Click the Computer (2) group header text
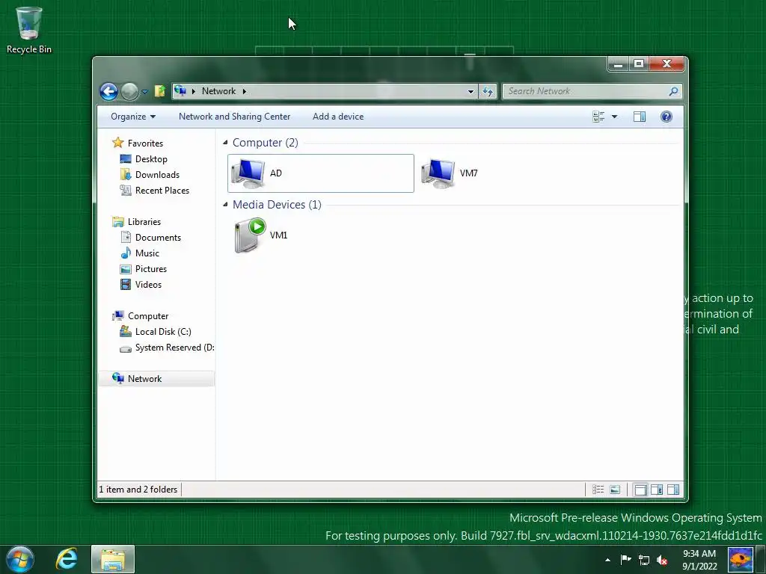 tap(266, 143)
